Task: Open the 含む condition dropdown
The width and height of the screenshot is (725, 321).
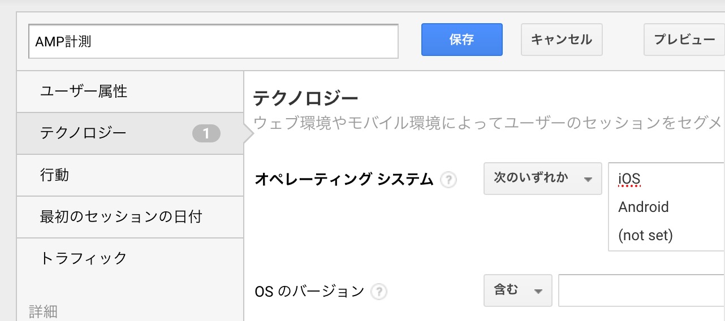Action: [517, 290]
